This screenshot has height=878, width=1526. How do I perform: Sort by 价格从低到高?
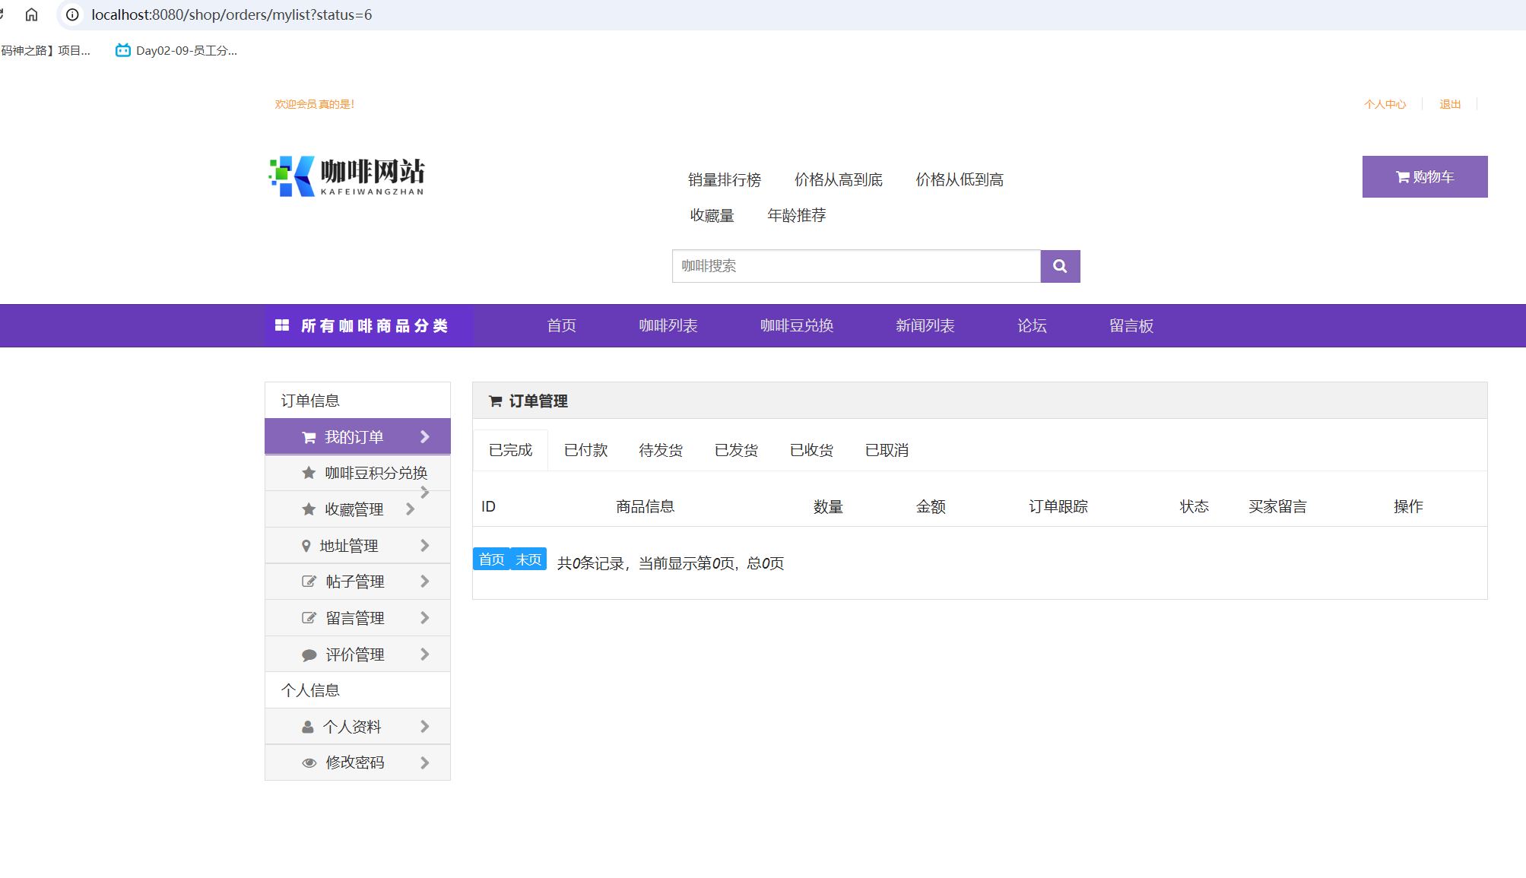point(959,179)
